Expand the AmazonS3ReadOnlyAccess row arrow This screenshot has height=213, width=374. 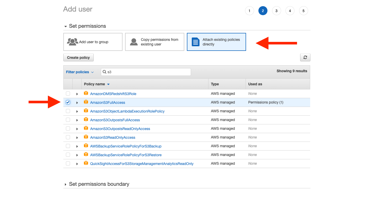(77, 138)
